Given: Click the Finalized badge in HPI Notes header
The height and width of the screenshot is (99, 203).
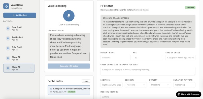Looking at the screenshot, I should (190, 8).
